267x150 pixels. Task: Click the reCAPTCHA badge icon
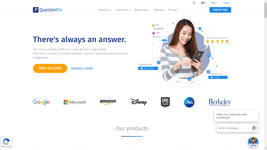(6, 142)
